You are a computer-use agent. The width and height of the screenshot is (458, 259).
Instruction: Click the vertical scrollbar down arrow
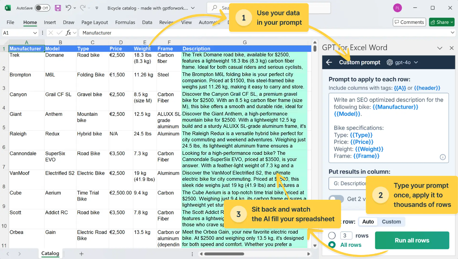pos(315,246)
